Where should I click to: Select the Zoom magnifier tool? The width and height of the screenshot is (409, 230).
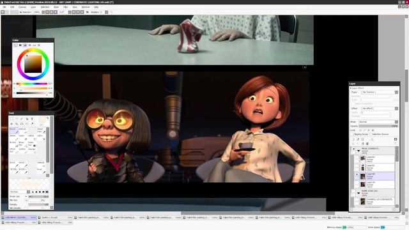click(x=17, y=124)
